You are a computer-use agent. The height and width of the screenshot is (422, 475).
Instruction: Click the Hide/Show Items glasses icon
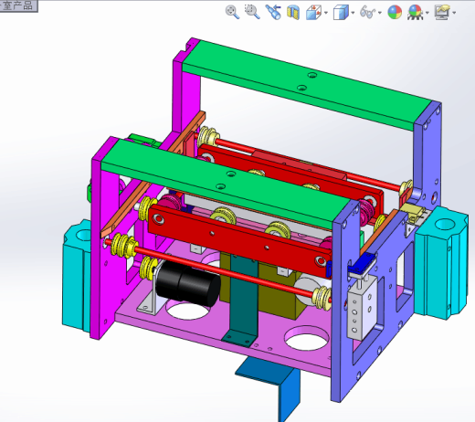(368, 13)
